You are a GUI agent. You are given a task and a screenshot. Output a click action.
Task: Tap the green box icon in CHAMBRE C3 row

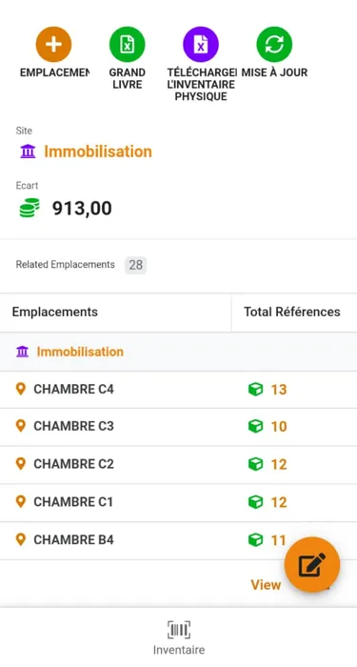[255, 426]
